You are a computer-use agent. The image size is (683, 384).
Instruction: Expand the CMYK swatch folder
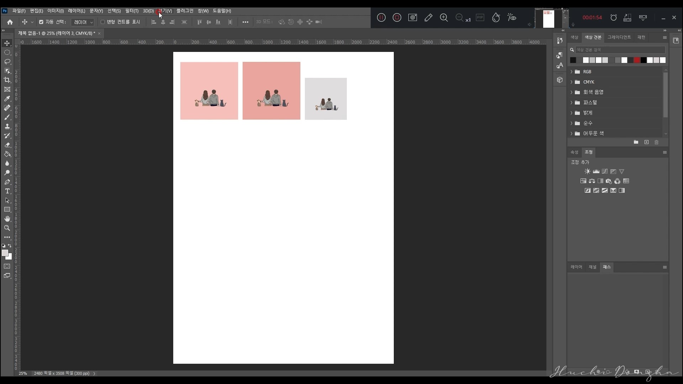click(572, 82)
